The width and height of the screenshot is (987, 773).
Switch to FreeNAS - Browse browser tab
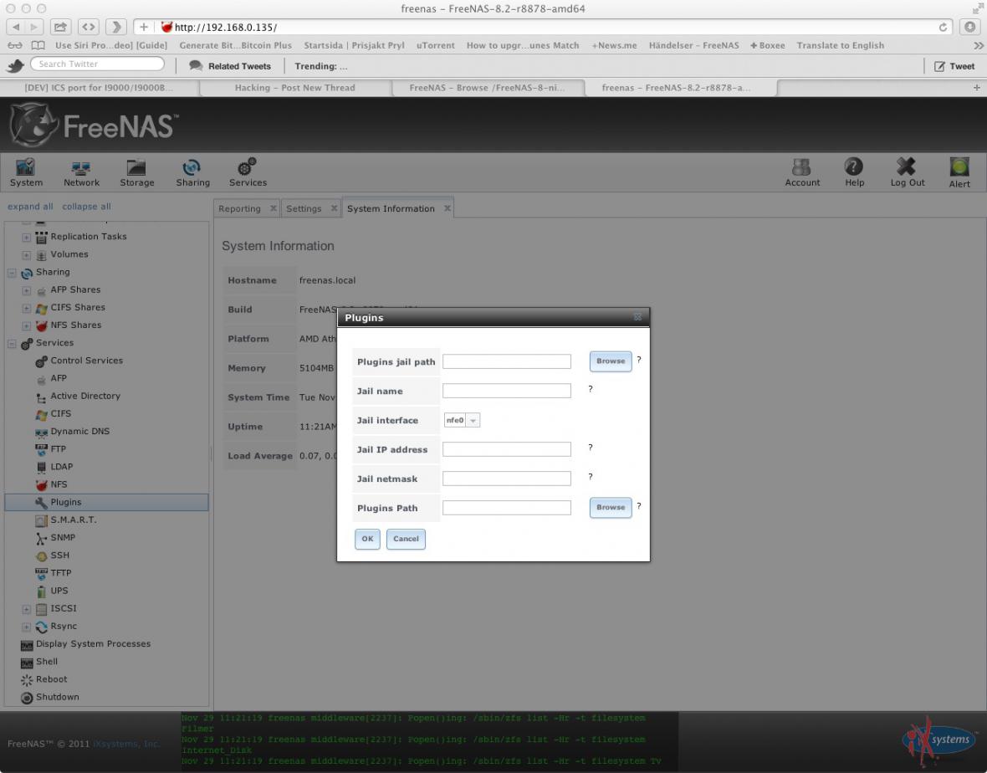point(487,88)
